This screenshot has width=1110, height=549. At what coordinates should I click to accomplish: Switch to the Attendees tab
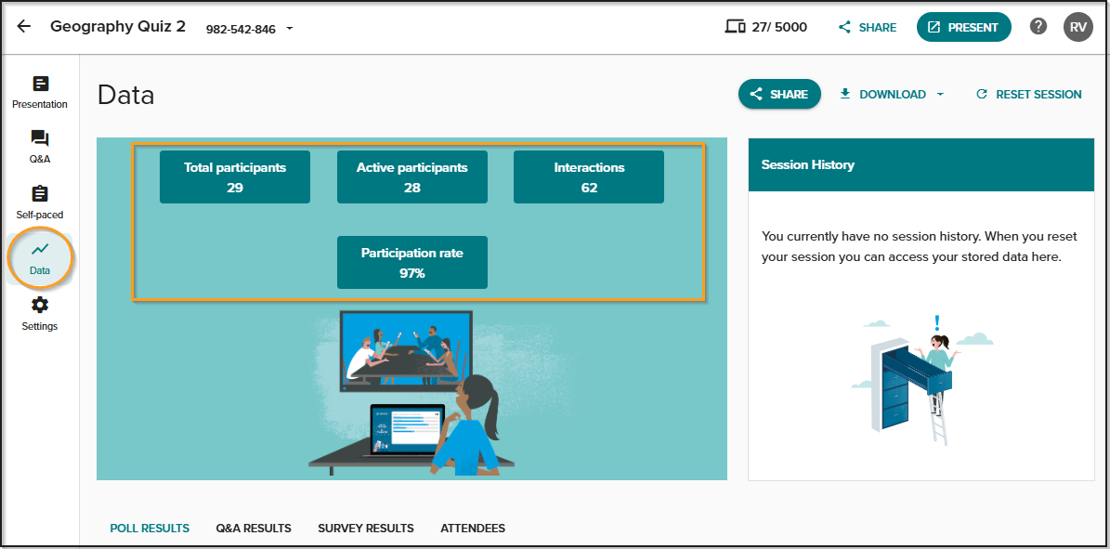[473, 529]
